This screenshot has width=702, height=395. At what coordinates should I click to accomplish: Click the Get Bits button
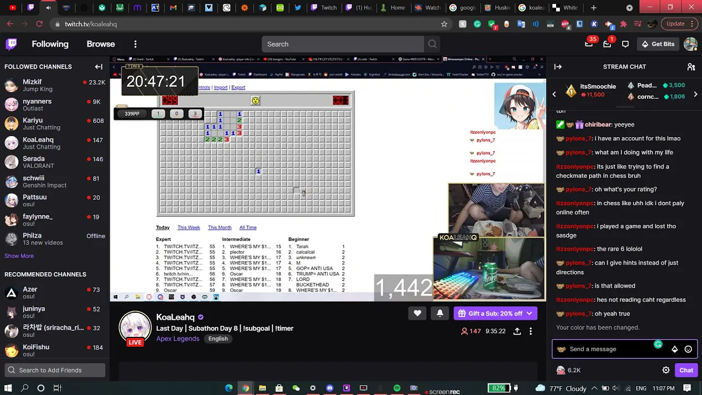pyautogui.click(x=658, y=44)
